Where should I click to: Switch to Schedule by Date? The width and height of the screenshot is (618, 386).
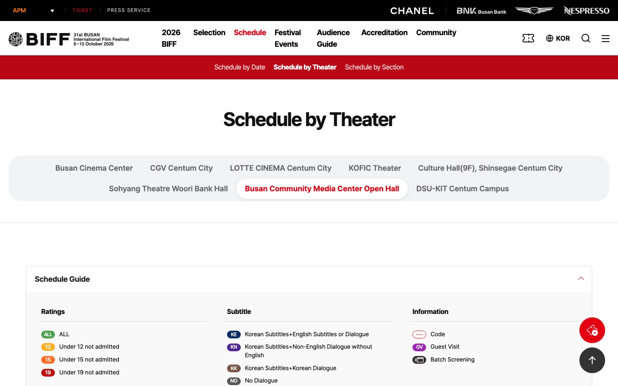pos(239,67)
